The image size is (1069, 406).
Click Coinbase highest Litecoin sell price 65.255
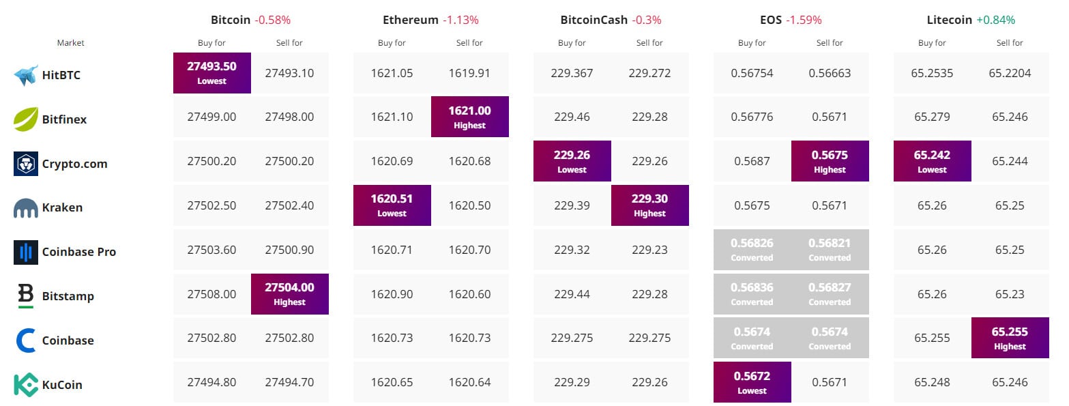pos(1010,338)
